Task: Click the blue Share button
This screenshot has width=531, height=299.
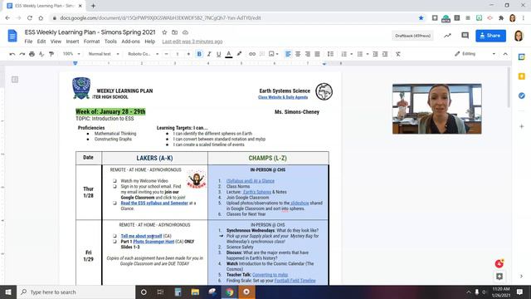Action: click(490, 36)
